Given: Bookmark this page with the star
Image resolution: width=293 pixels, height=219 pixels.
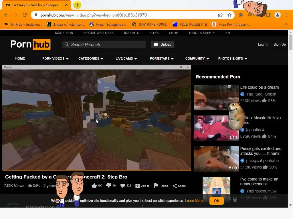Looking at the screenshot, I should pos(229,15).
